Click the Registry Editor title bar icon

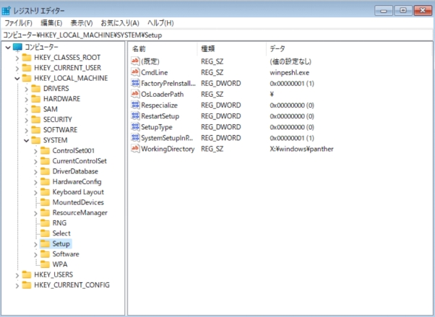6,11
